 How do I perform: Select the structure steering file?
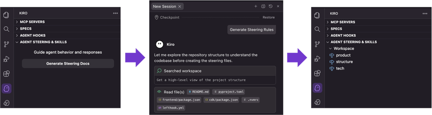pos(344,62)
